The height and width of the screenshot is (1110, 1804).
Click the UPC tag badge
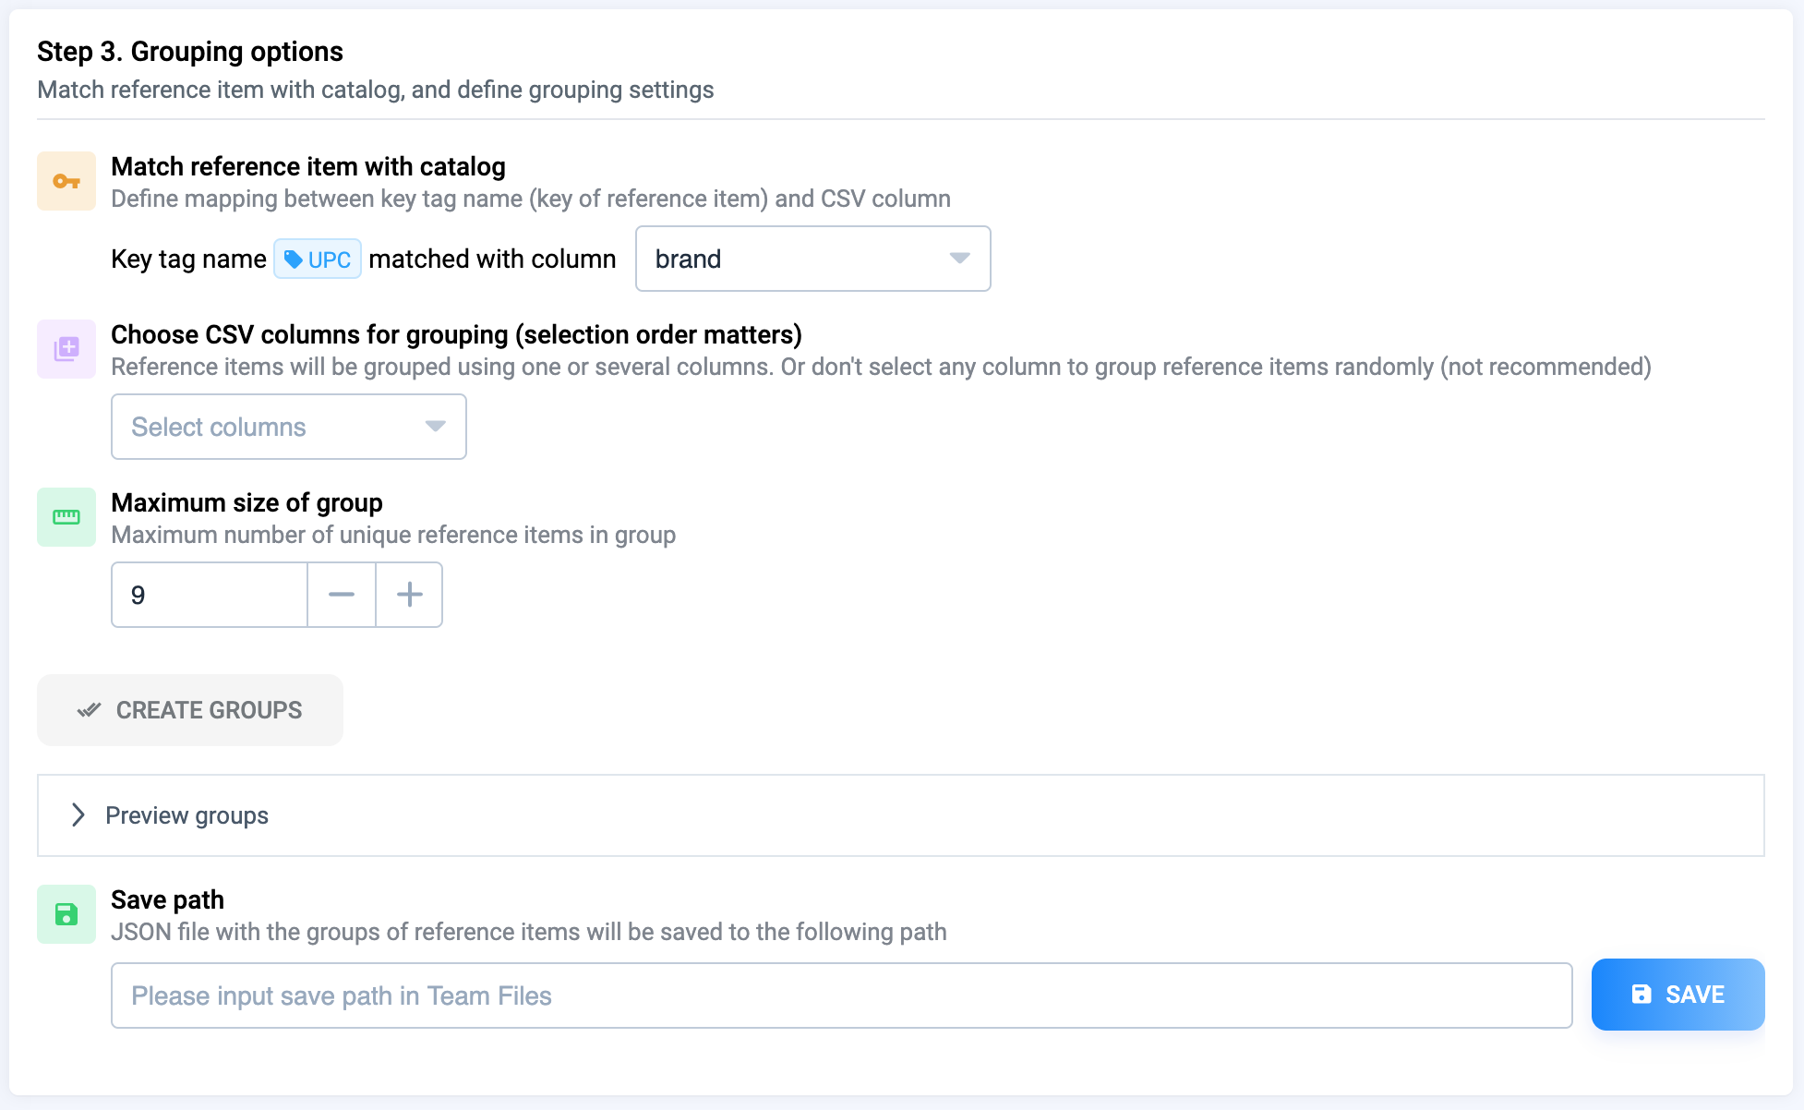[318, 259]
